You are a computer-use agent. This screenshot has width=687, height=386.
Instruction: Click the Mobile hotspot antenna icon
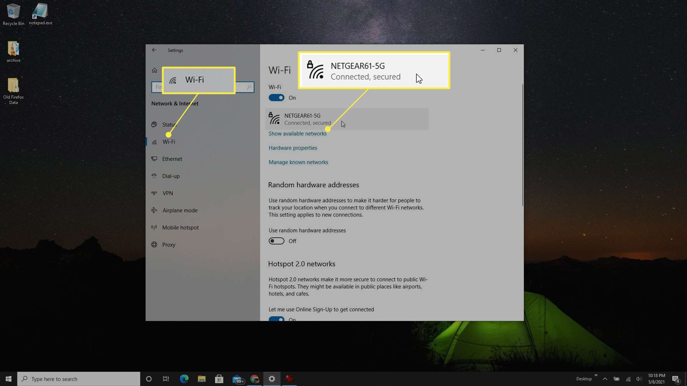[154, 227]
